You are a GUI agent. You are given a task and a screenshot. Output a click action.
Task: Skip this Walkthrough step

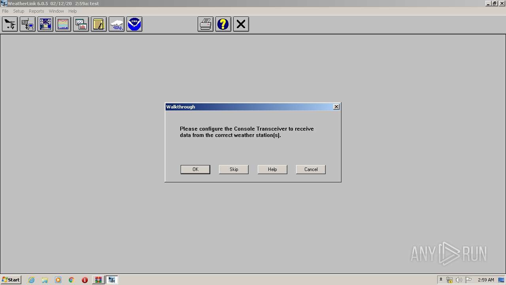(234, 169)
